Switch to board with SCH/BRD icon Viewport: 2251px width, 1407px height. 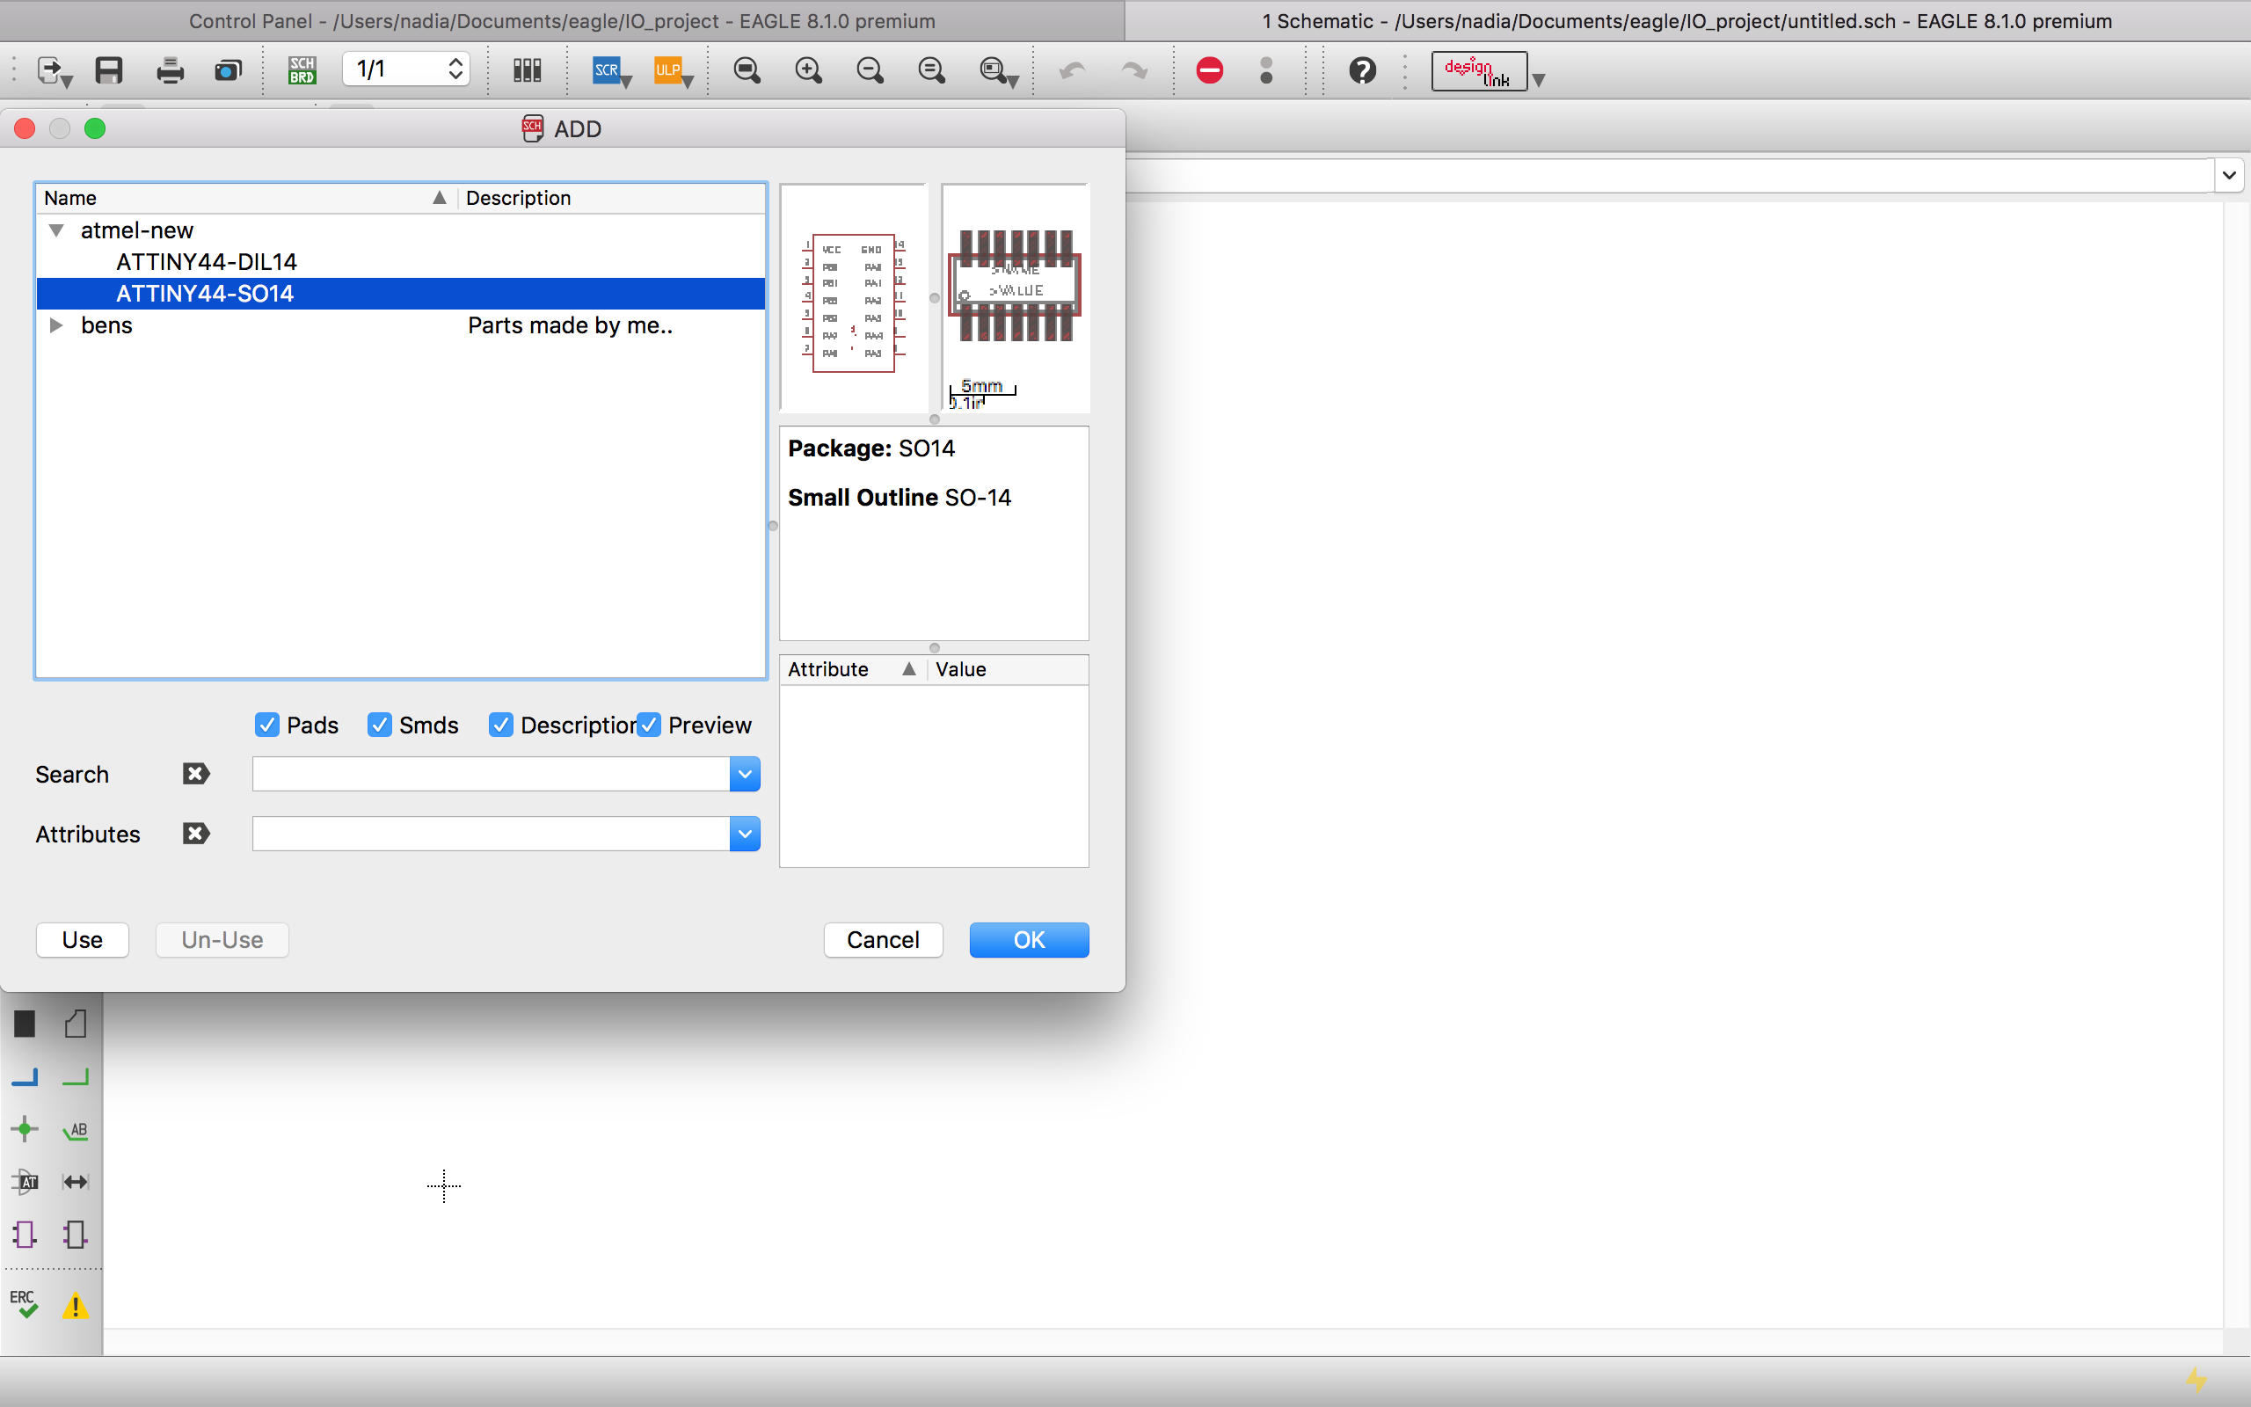(302, 69)
